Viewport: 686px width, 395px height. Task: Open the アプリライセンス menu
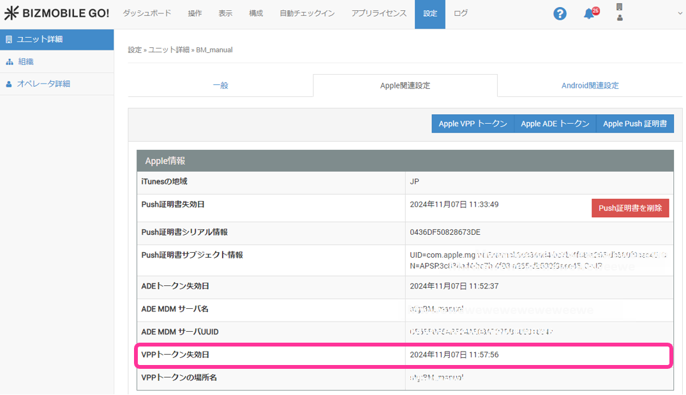tap(378, 14)
